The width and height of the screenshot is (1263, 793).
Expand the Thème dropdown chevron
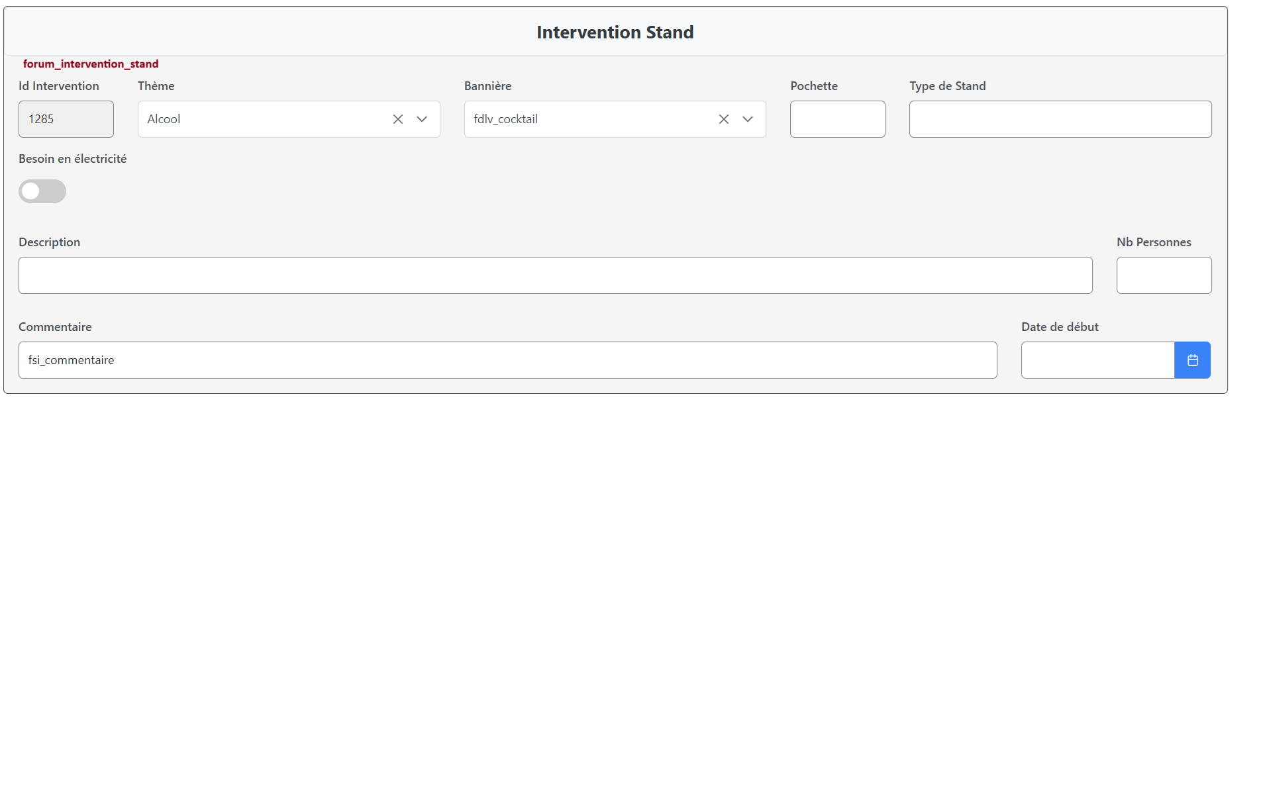pos(422,119)
